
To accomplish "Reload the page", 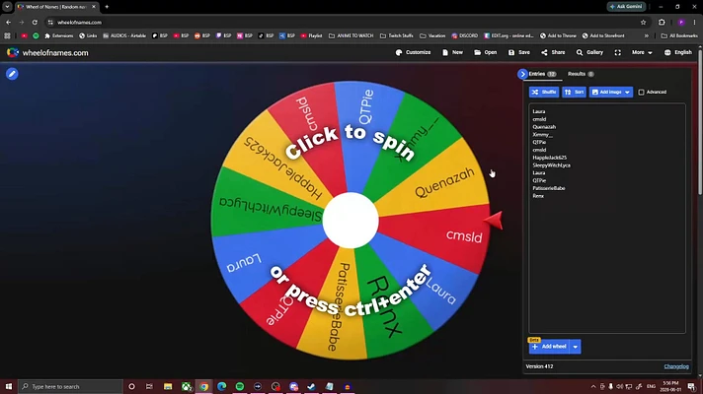I will coord(35,23).
